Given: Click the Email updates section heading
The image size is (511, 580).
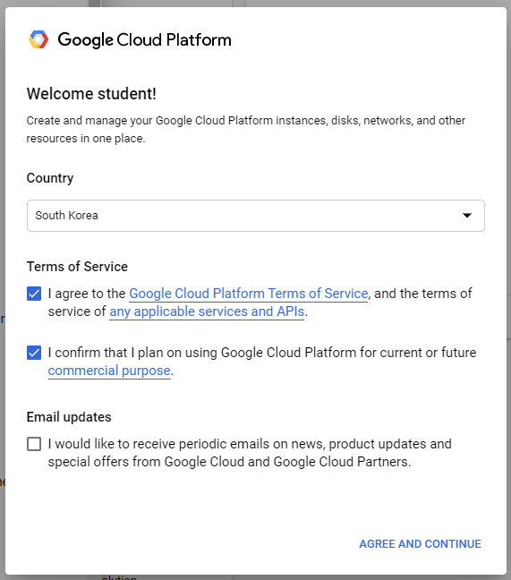Looking at the screenshot, I should (x=69, y=417).
